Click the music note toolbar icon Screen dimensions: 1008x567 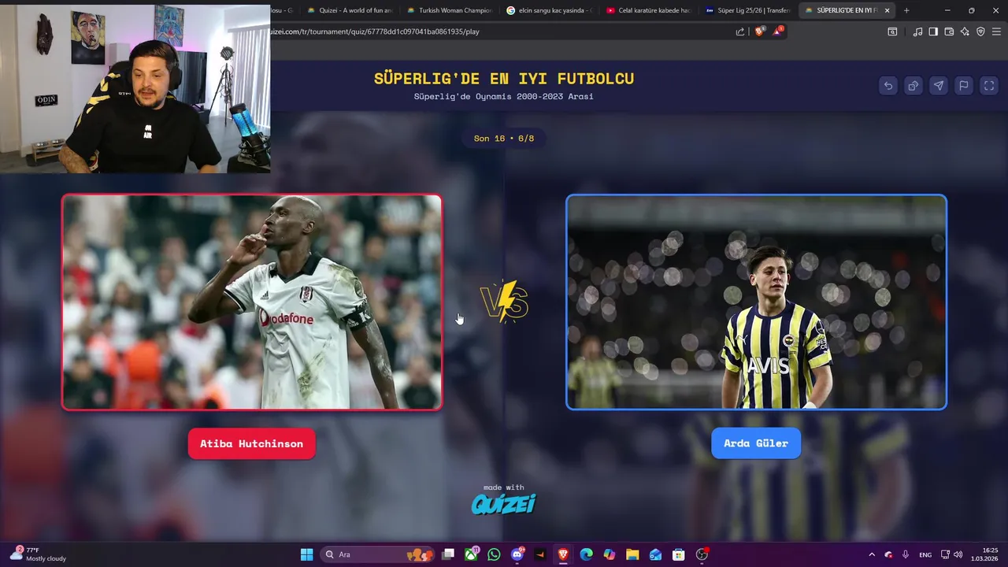click(x=917, y=31)
